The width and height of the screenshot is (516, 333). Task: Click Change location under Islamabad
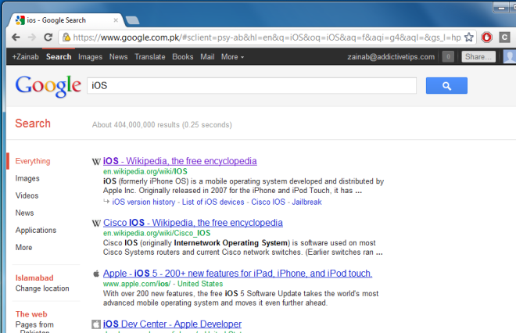click(x=42, y=288)
